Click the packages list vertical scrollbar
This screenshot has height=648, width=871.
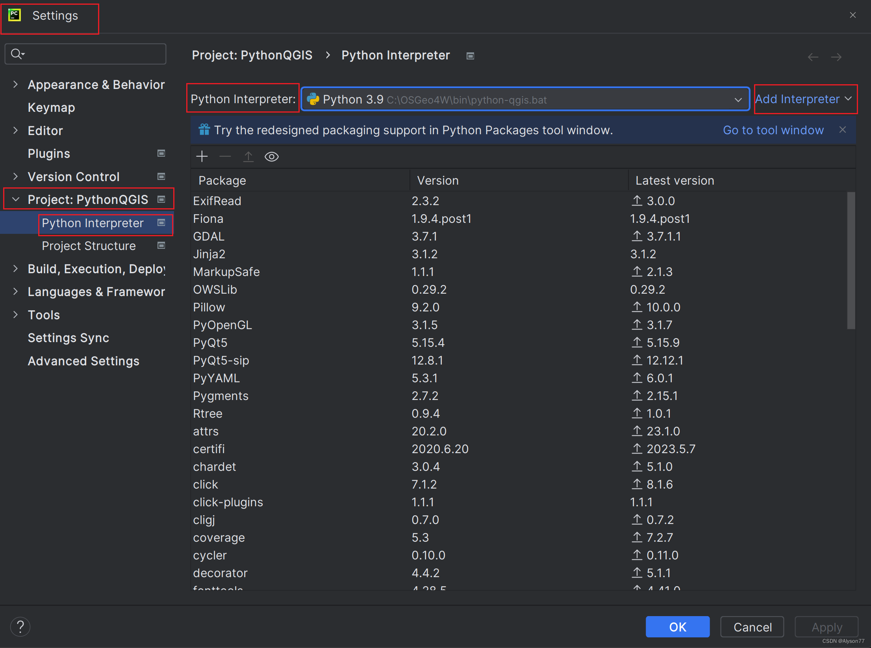[851, 260]
